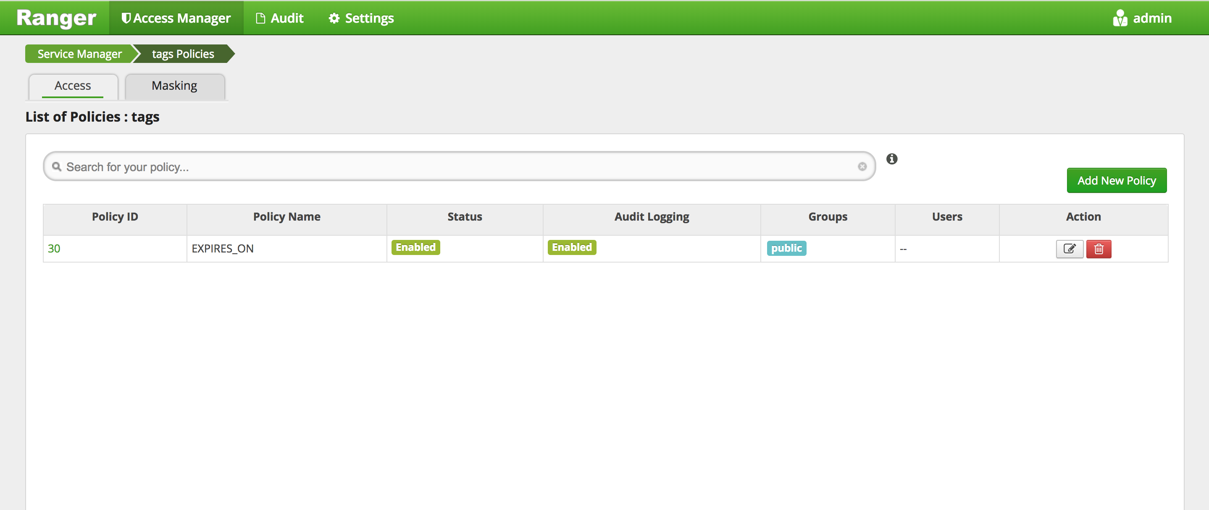The image size is (1209, 510).
Task: Click the magnifier icon in the search box
Action: pos(57,167)
